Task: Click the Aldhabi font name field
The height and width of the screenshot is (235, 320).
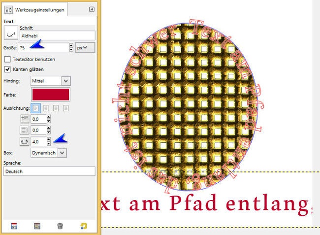Action: coord(58,35)
